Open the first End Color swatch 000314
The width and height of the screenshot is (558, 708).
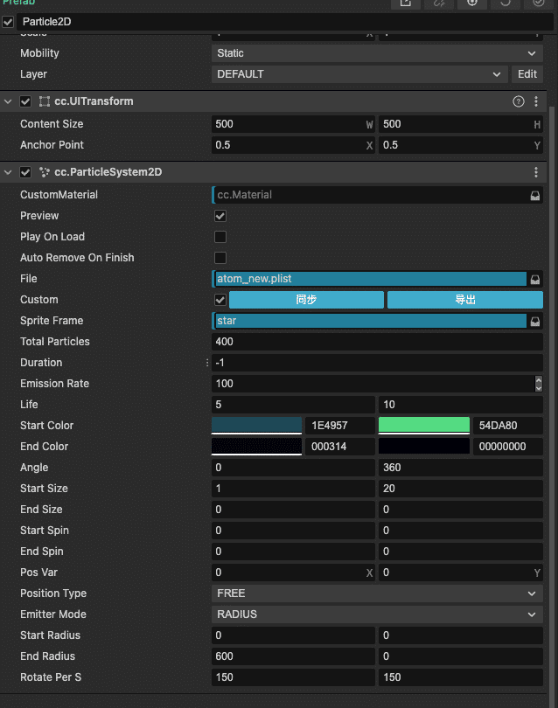[x=256, y=447]
